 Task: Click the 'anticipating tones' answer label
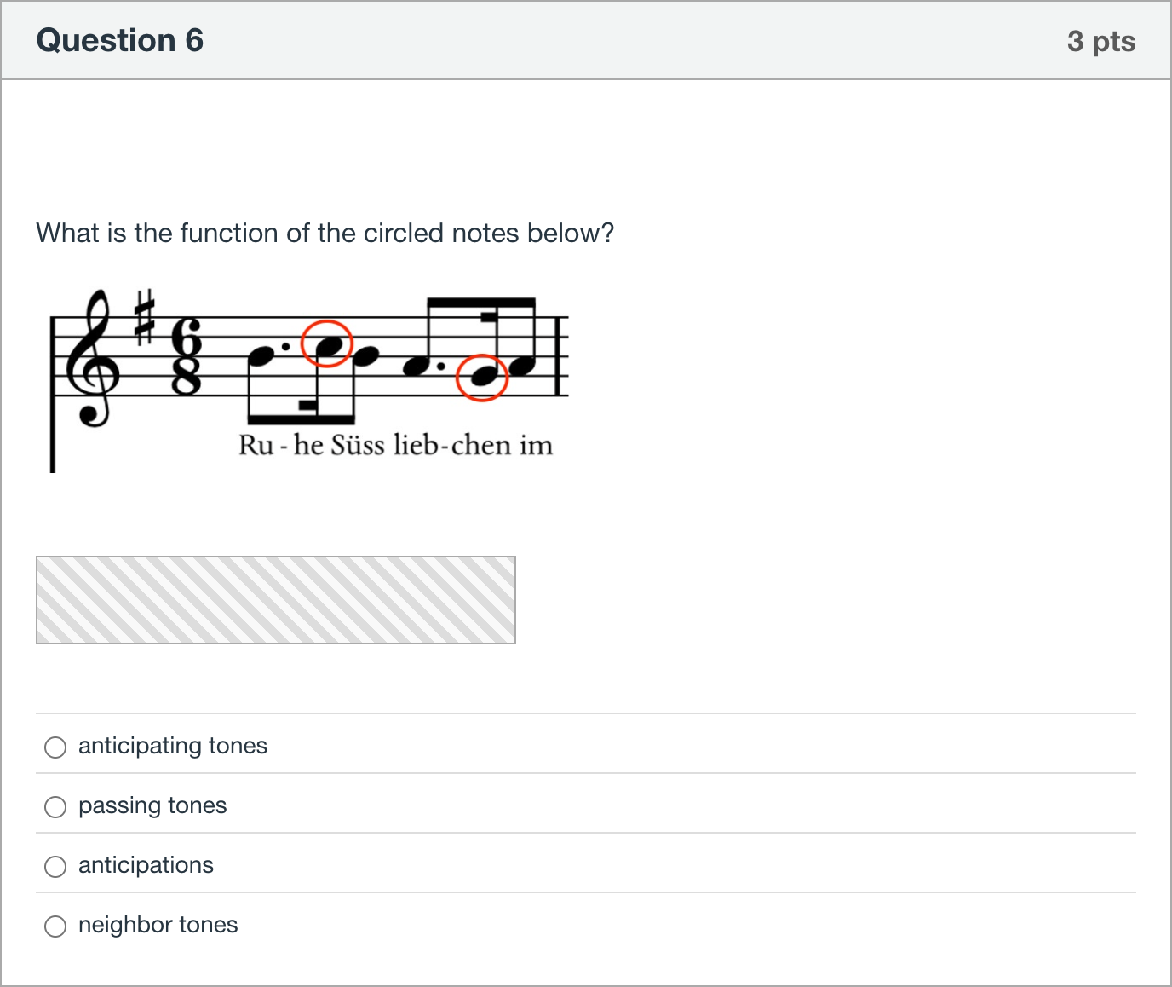[x=173, y=746]
